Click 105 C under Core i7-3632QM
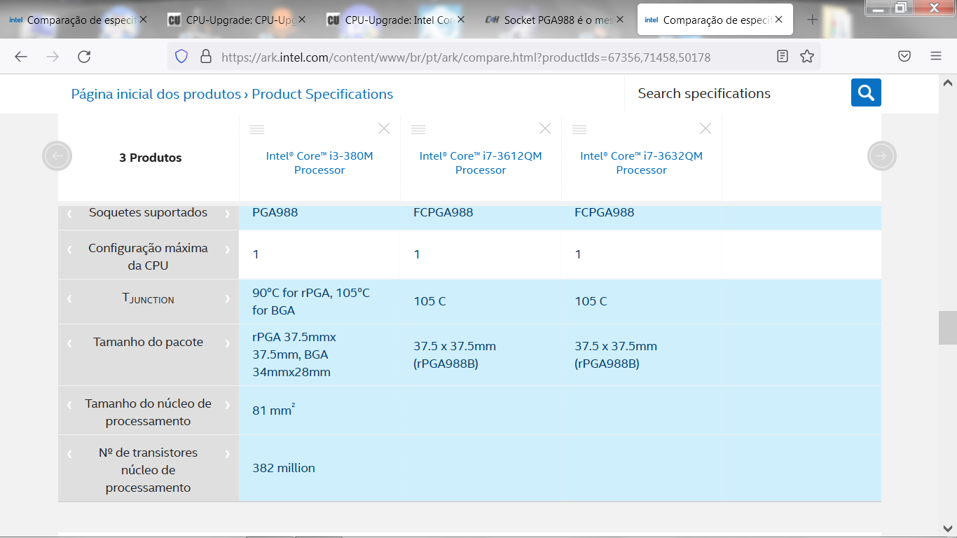The width and height of the screenshot is (957, 538). point(591,301)
